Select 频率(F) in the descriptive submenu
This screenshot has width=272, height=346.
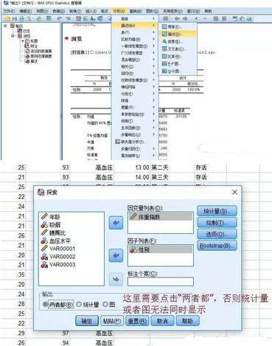pyautogui.click(x=178, y=27)
